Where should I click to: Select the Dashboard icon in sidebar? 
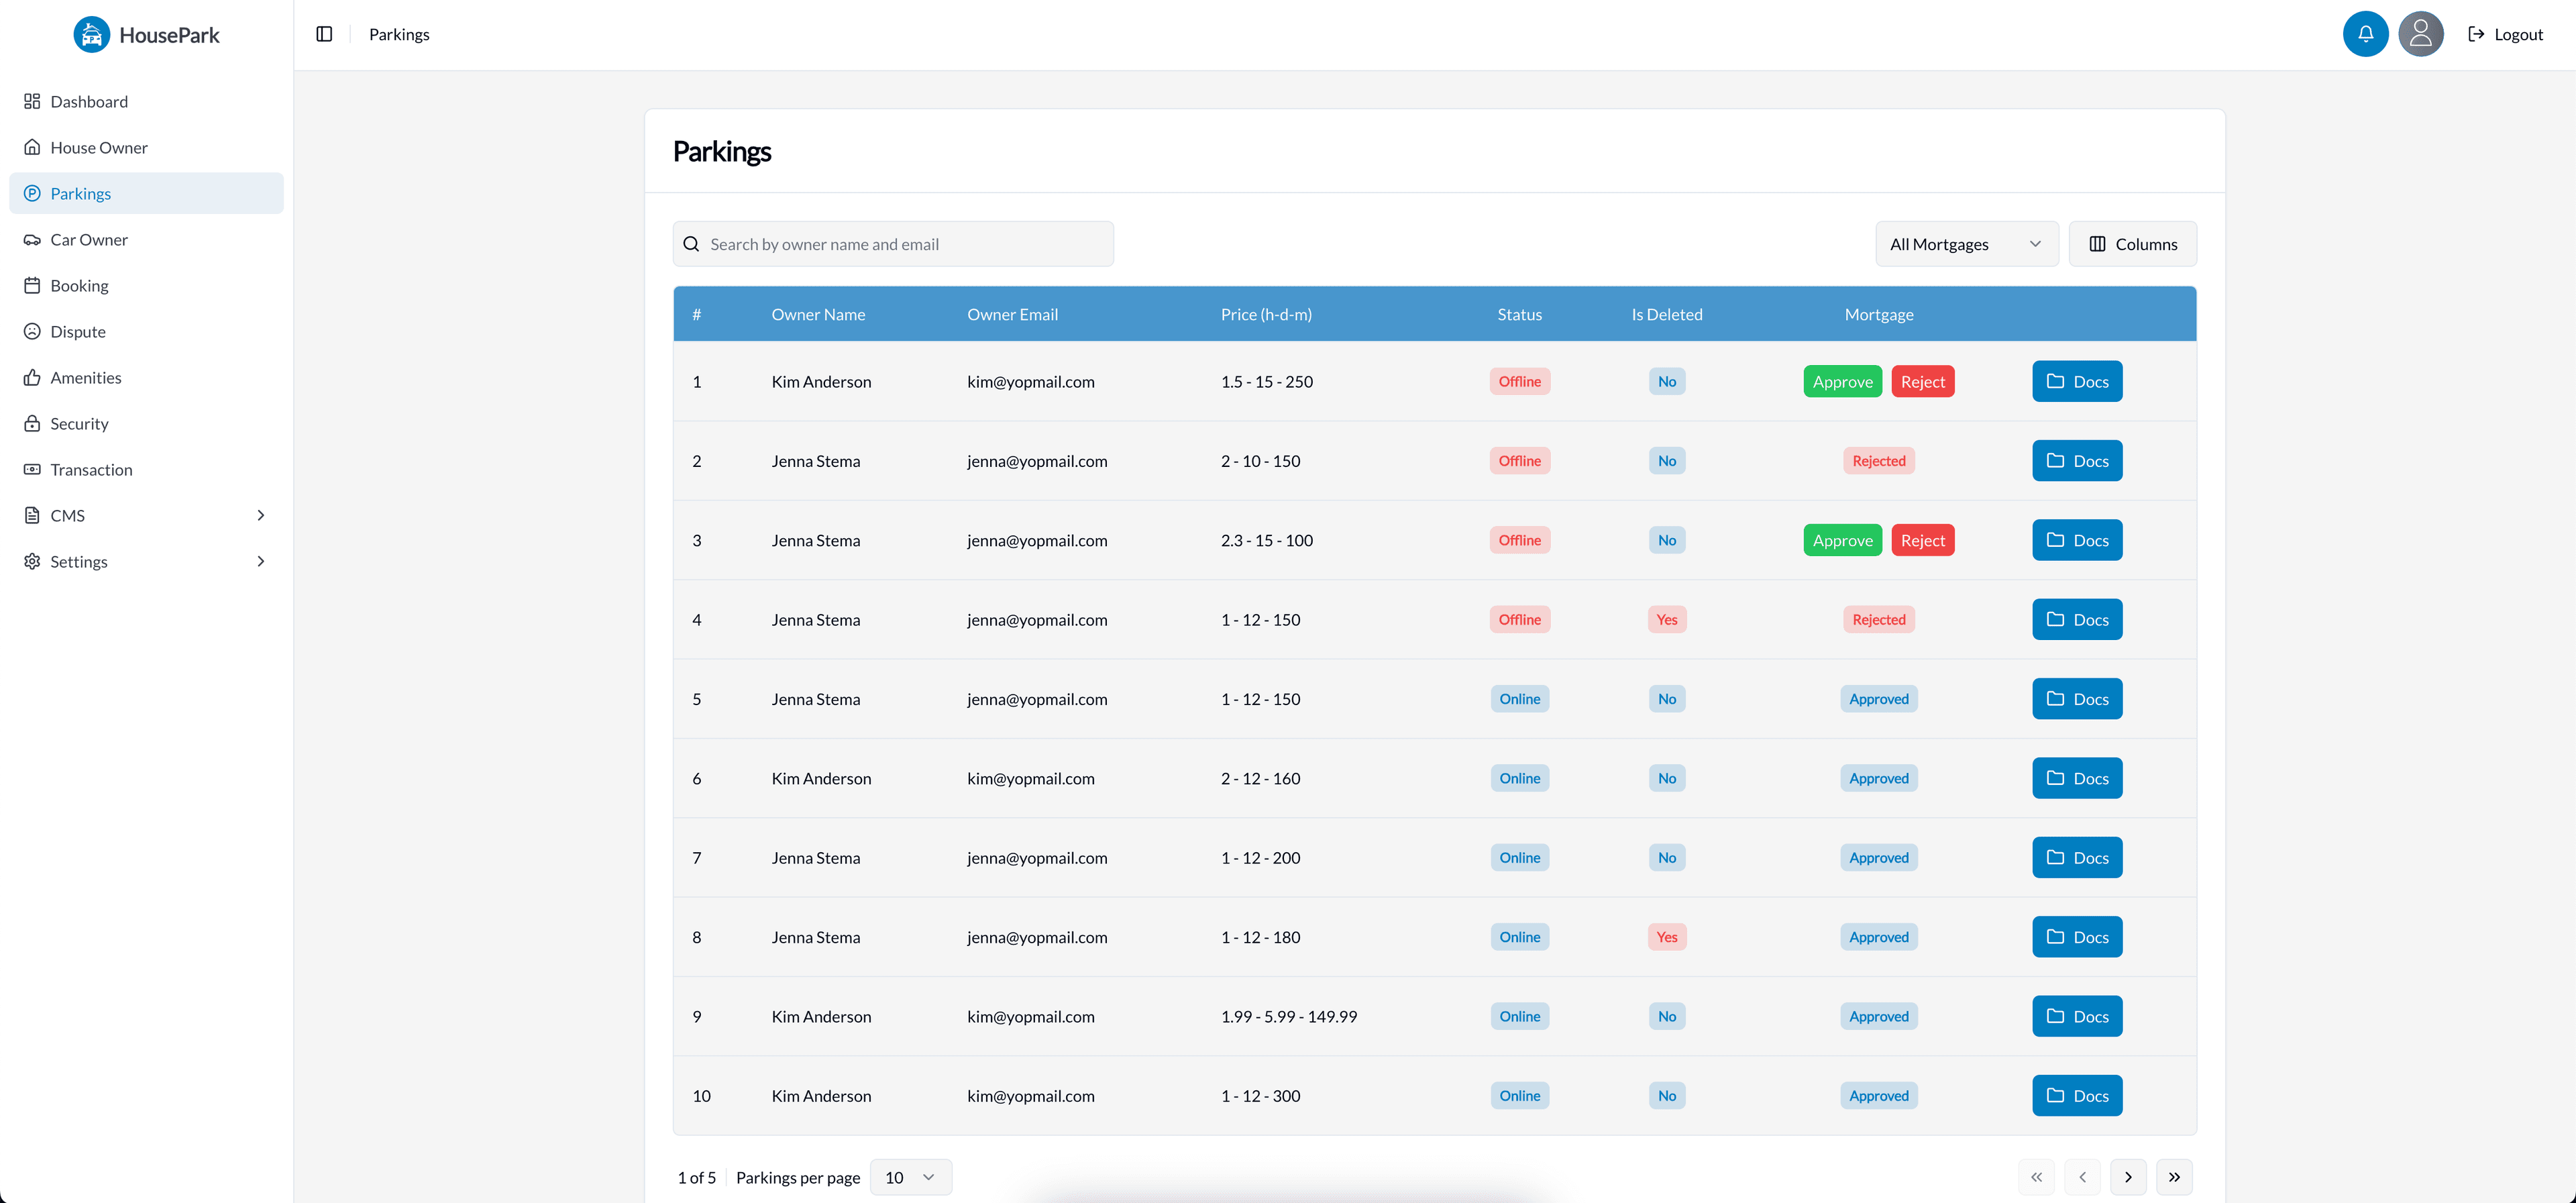[x=31, y=101]
